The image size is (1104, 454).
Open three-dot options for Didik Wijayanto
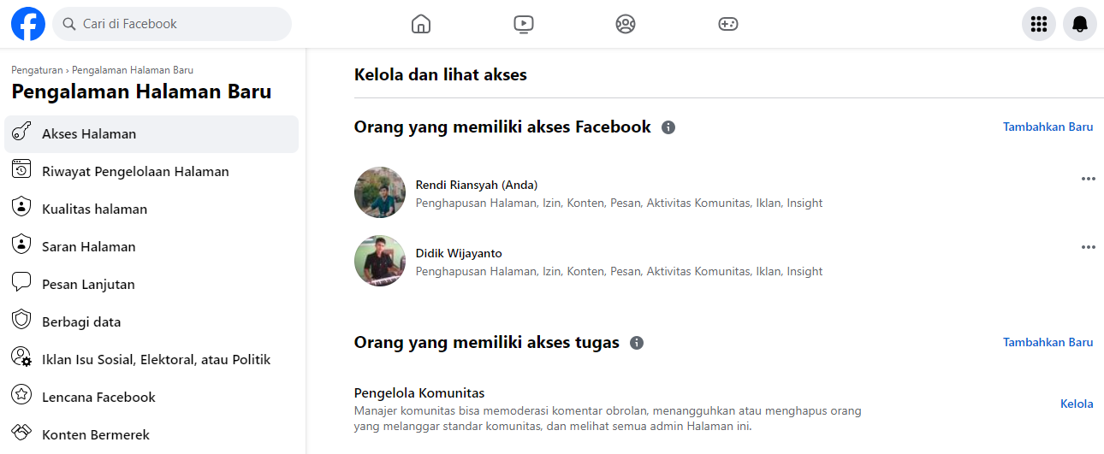pos(1089,247)
